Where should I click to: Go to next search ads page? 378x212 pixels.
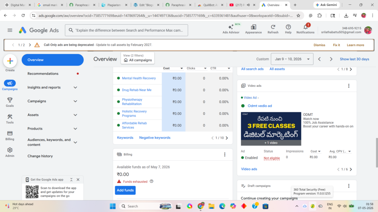(351, 69)
